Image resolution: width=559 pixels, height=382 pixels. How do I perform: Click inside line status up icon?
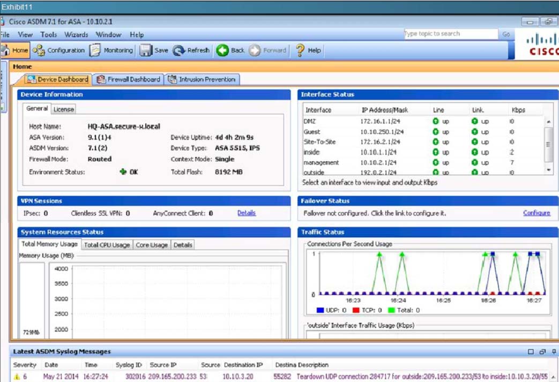(x=435, y=152)
